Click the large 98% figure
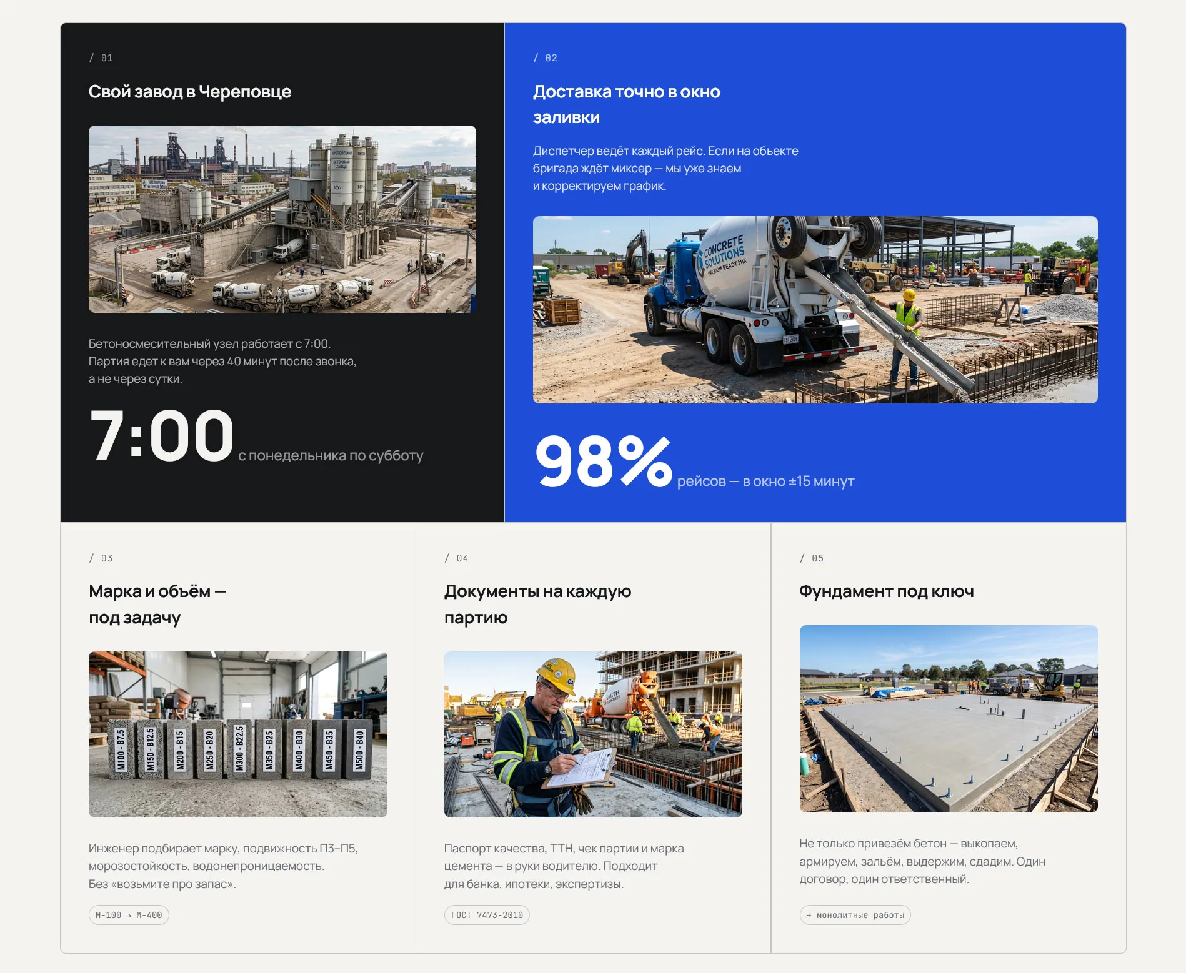 tap(603, 461)
